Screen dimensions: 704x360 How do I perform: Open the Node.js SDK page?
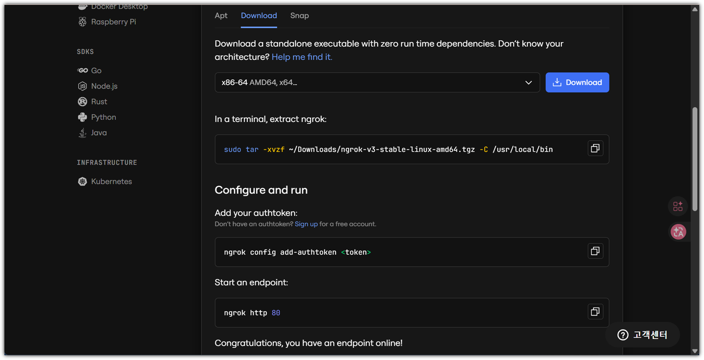104,86
